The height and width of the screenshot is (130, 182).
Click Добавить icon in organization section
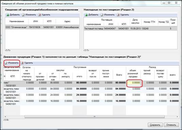(7, 15)
